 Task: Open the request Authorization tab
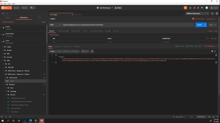pyautogui.click(x=63, y=31)
